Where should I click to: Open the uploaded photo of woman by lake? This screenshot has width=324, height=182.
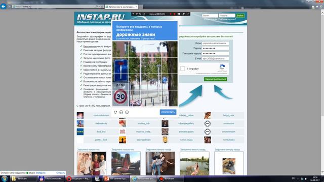coord(194,164)
